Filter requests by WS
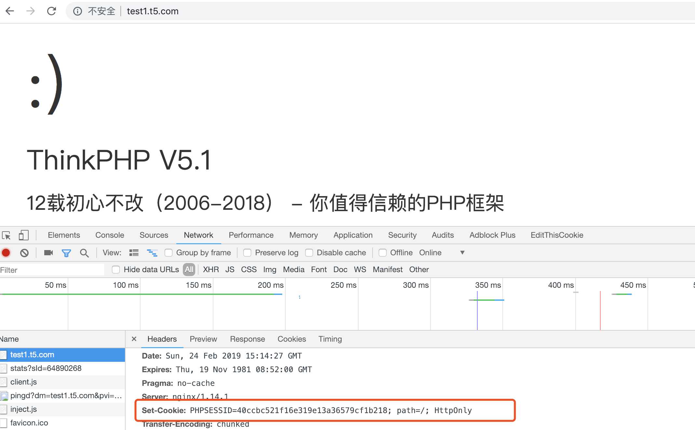Viewport: 695px width, 430px height. 360,270
